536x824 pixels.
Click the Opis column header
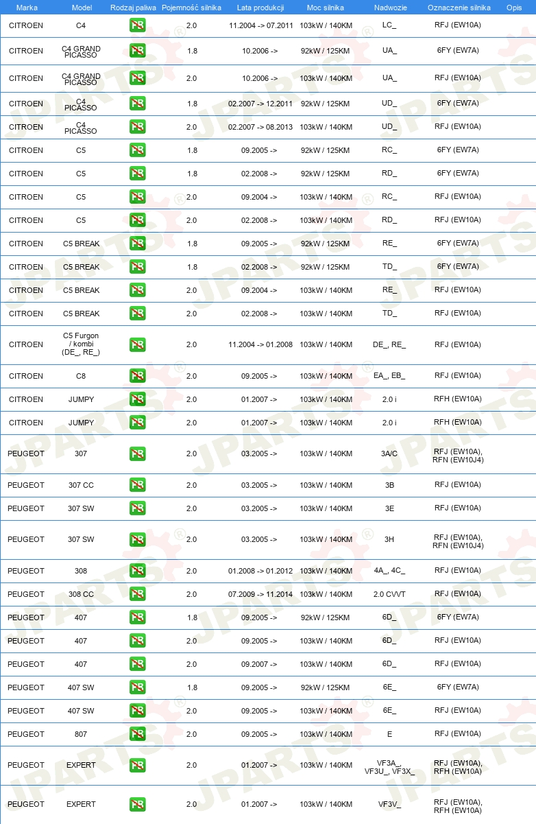[513, 8]
